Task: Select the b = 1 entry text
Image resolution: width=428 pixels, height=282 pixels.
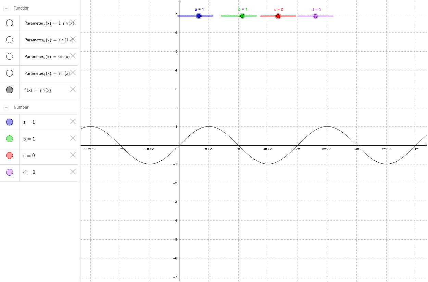Action: point(29,139)
